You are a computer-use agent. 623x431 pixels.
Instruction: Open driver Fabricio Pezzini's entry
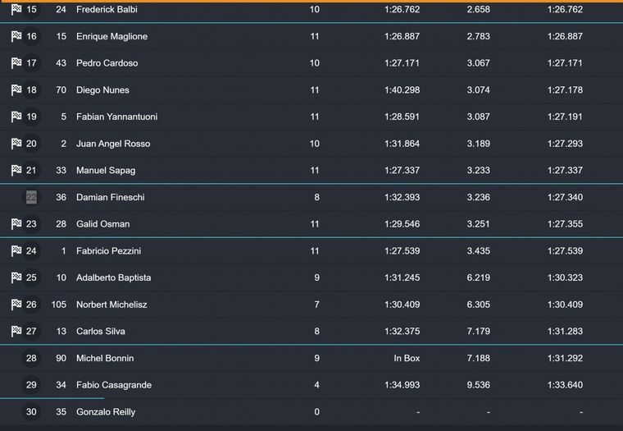[x=108, y=251]
